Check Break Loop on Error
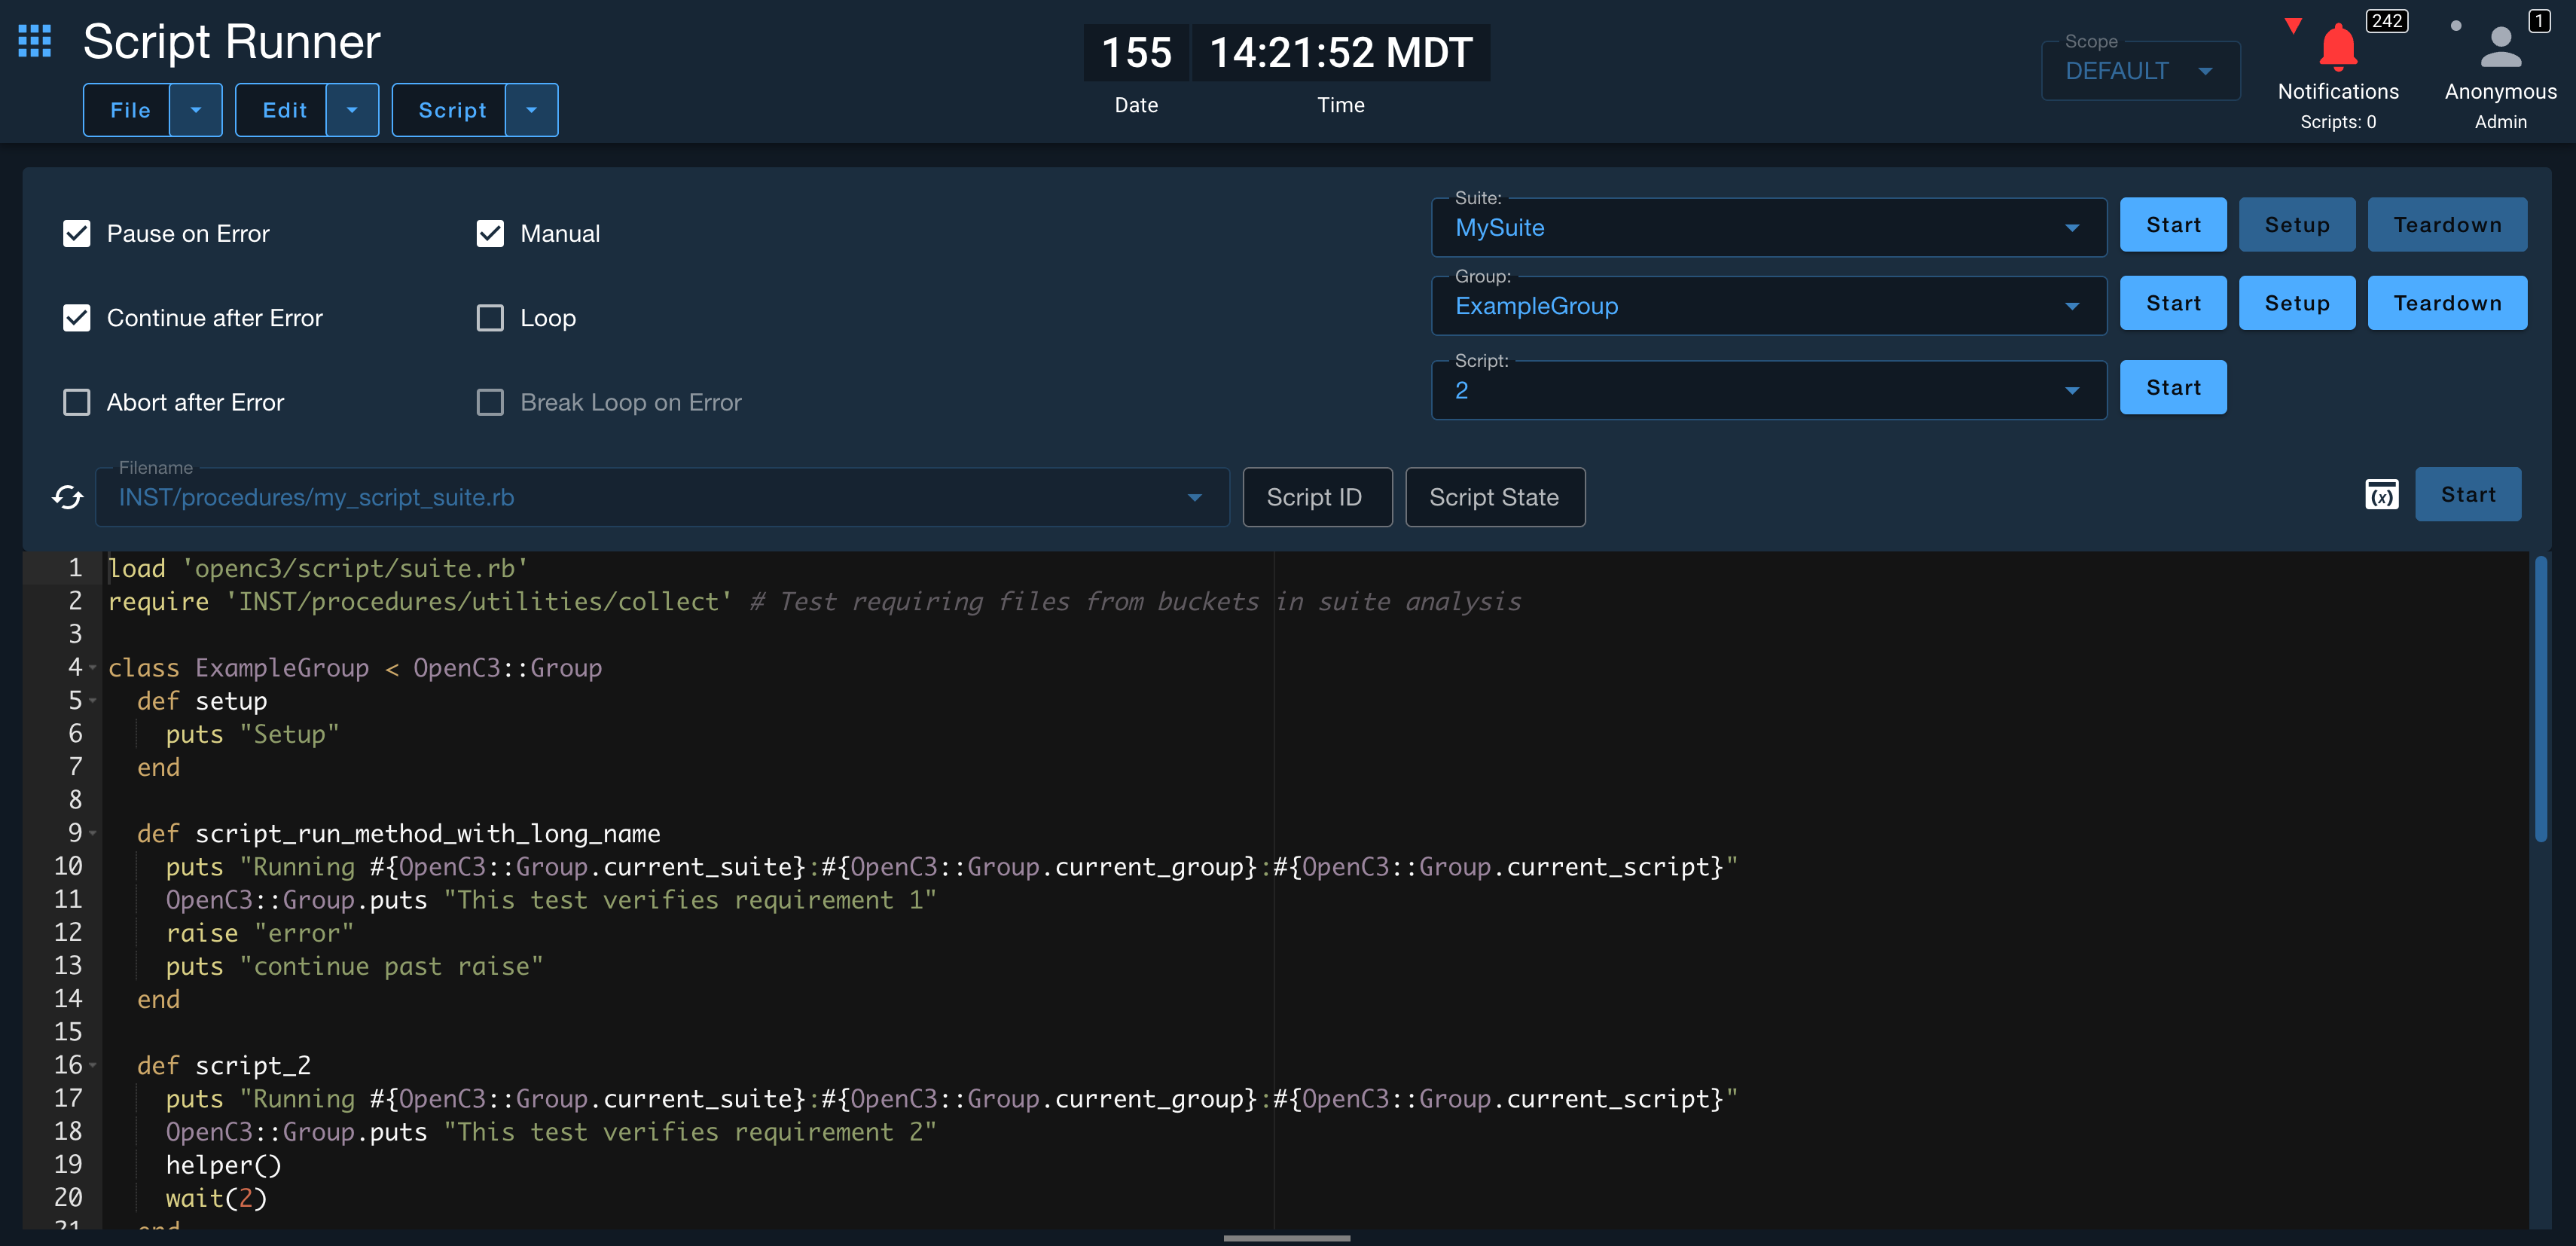 click(490, 402)
